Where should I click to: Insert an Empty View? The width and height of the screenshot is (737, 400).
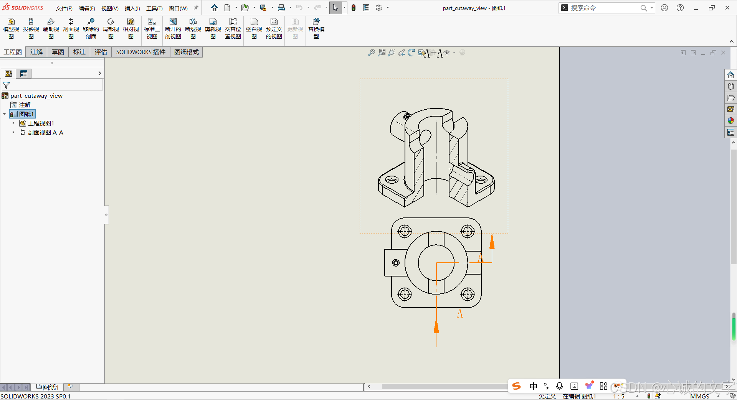(254, 29)
